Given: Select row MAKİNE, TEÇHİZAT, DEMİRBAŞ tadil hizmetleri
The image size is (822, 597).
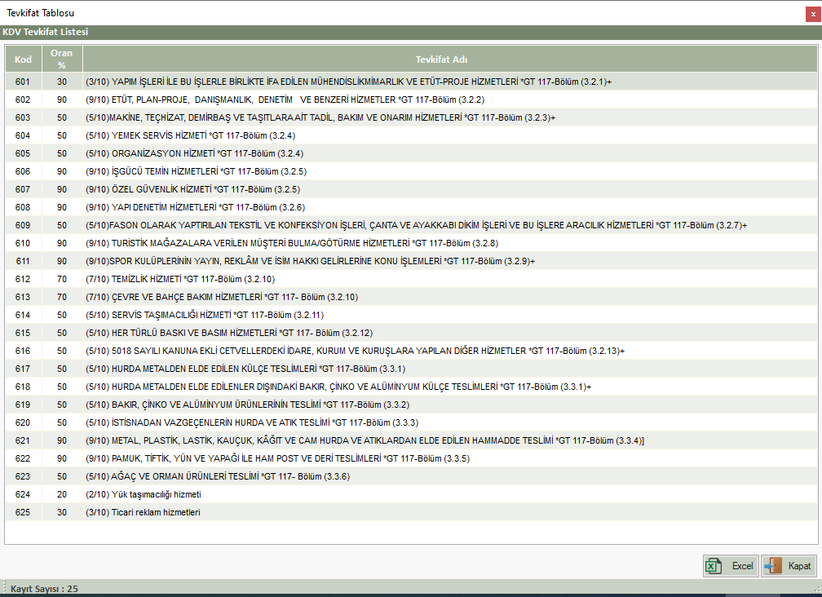Looking at the screenshot, I should tap(412, 117).
